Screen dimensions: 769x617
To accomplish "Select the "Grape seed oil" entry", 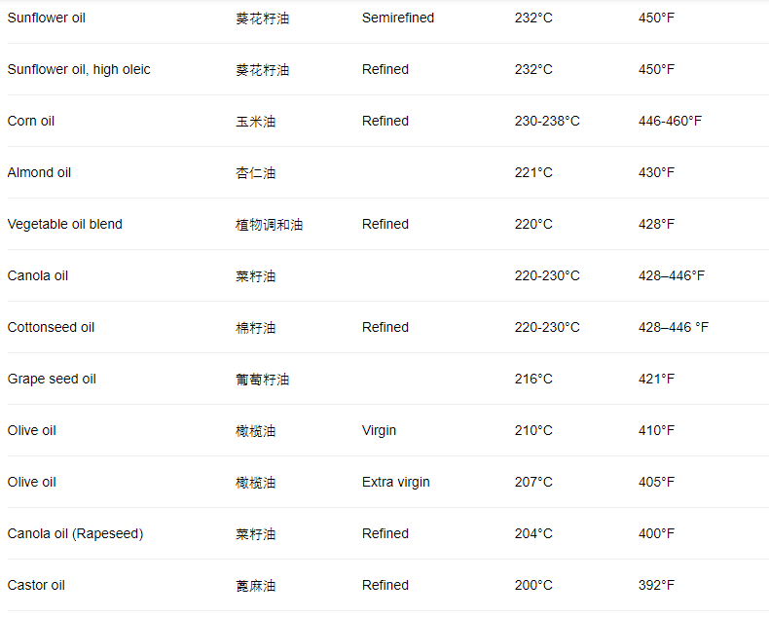I will 52,379.
